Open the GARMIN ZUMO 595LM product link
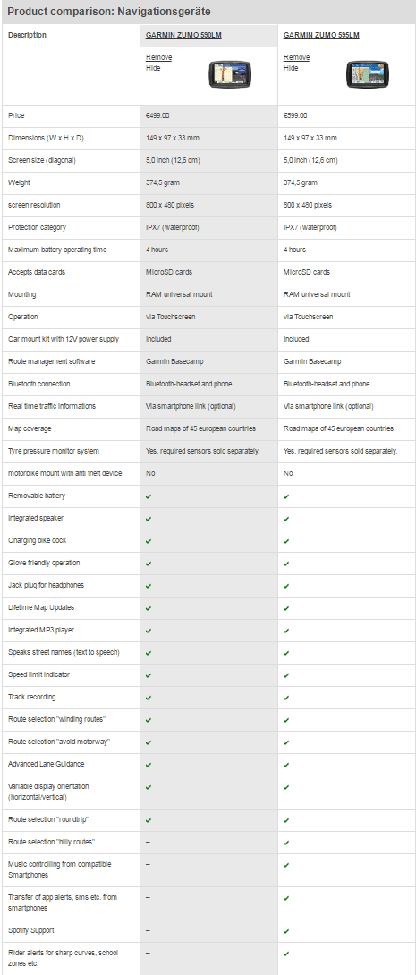This screenshot has height=975, width=416. 321,36
